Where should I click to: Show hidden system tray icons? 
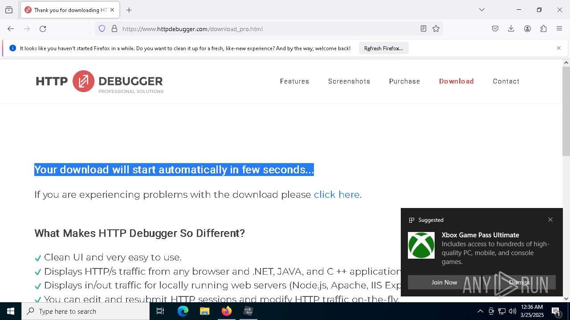(x=480, y=311)
